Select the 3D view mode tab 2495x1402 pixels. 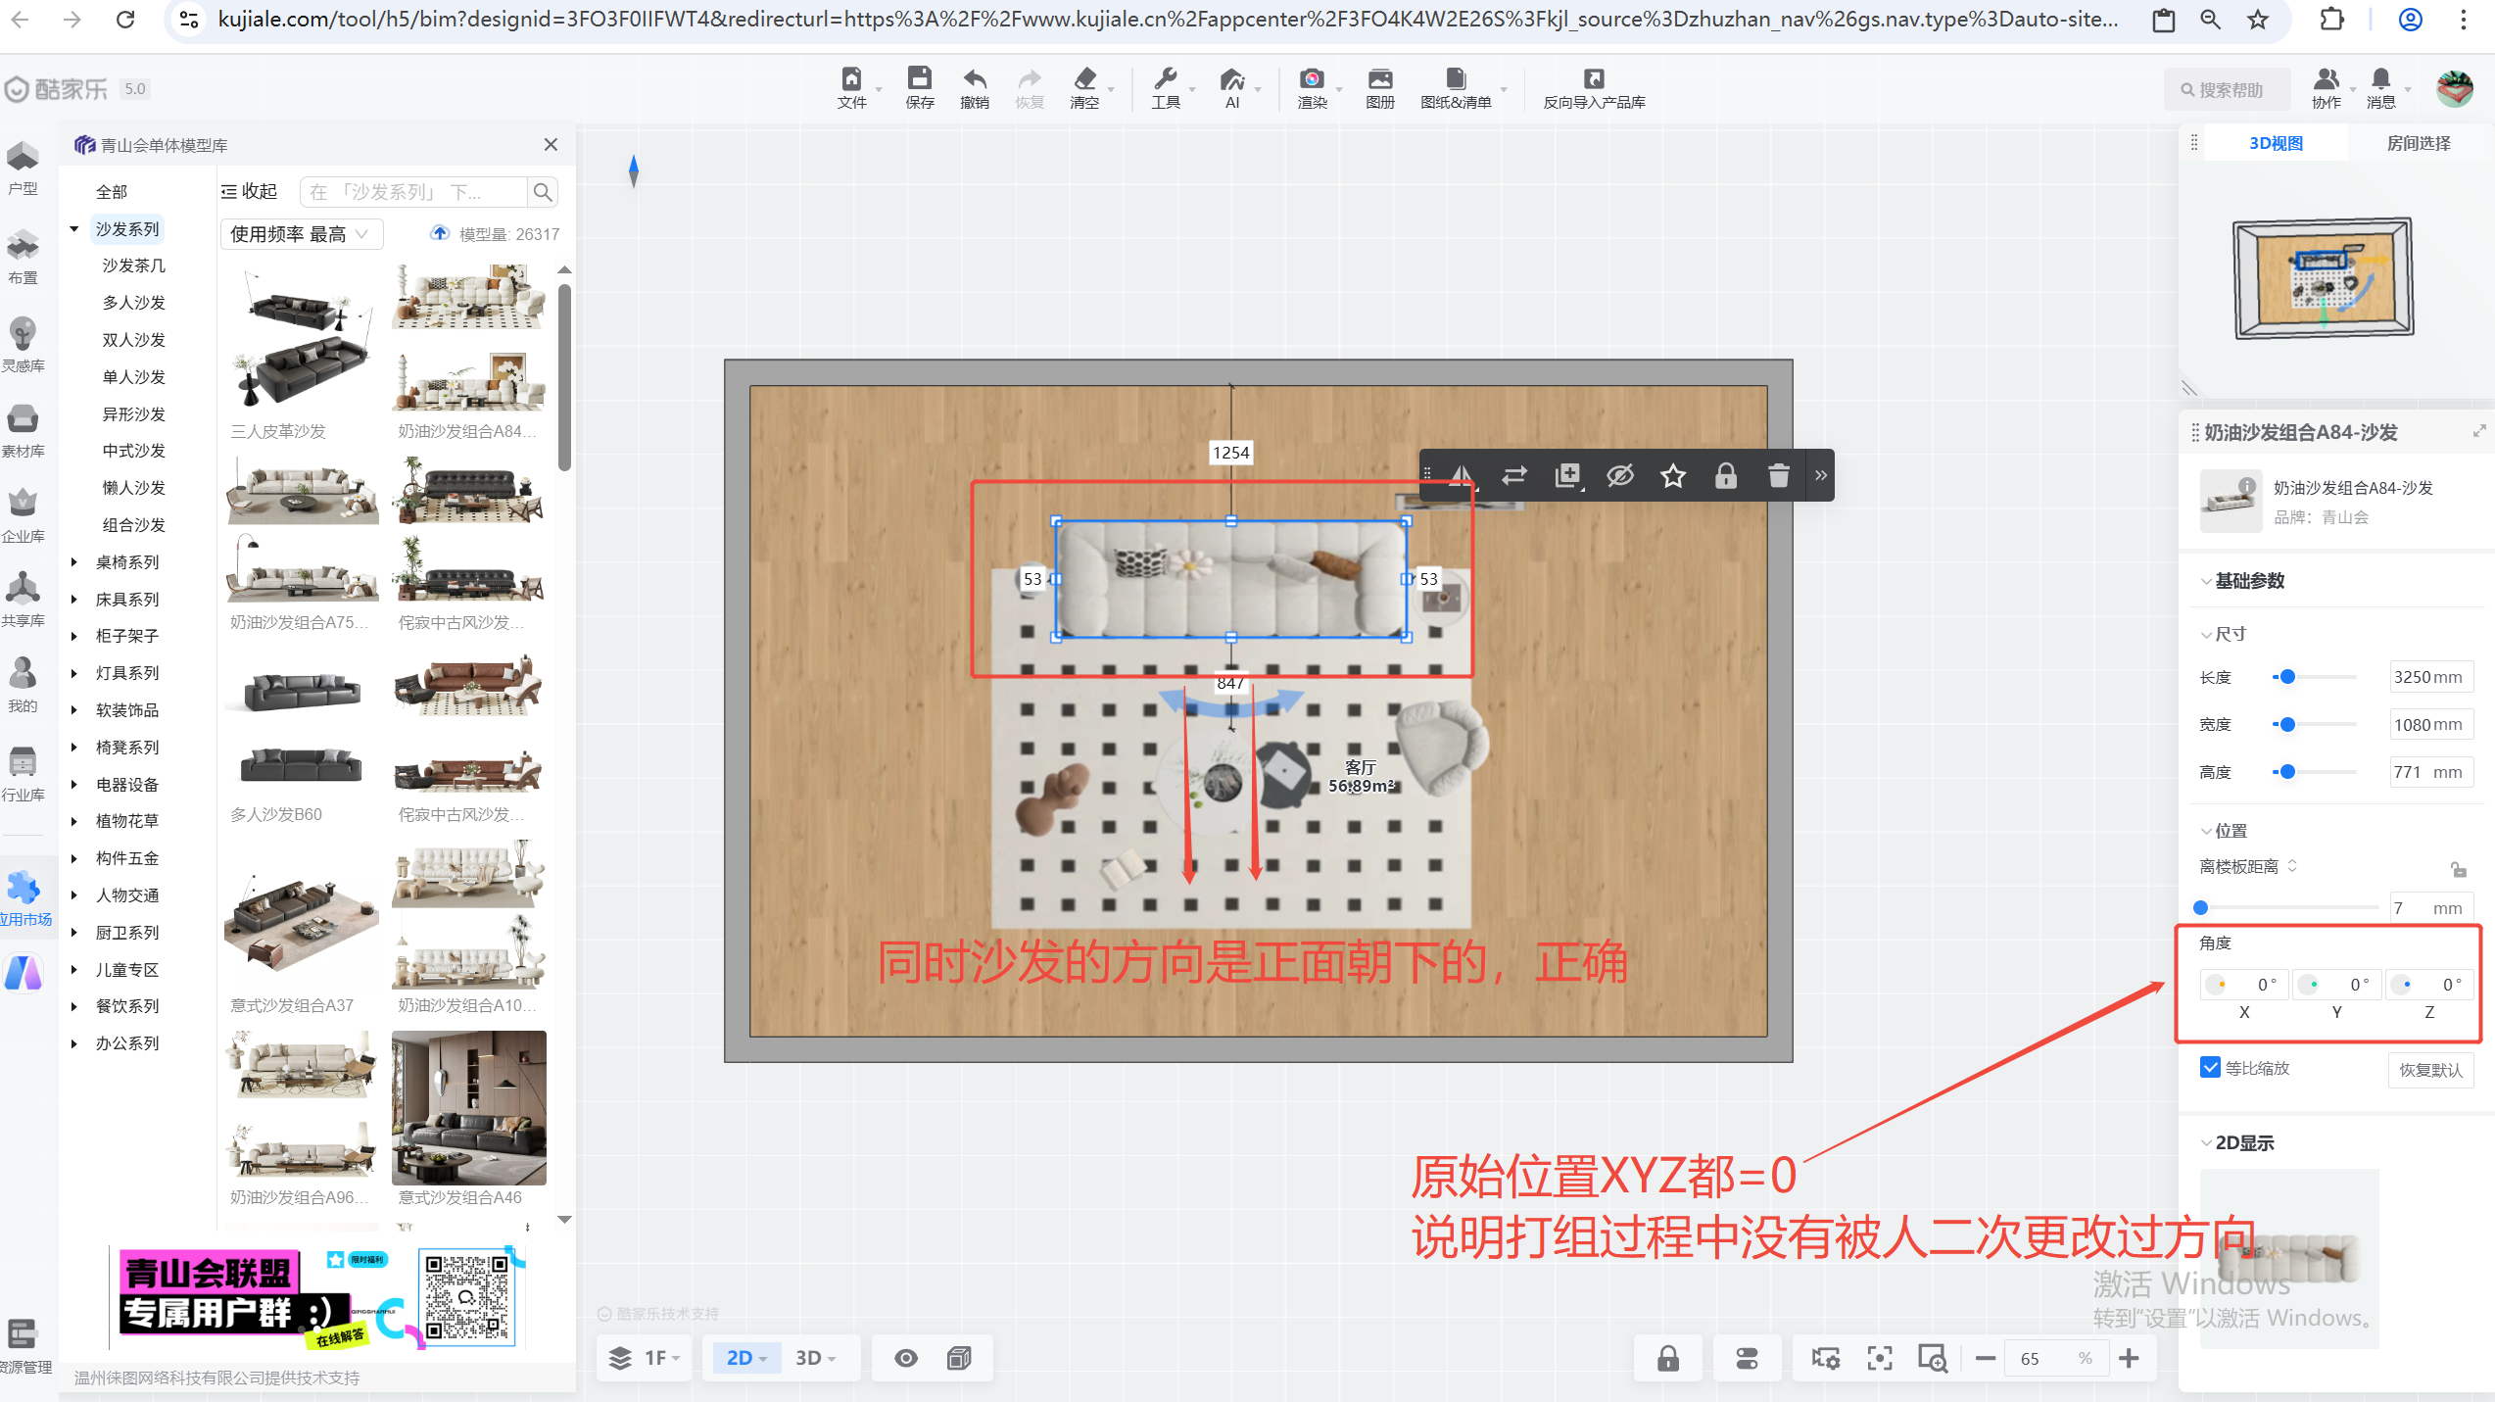815,1358
